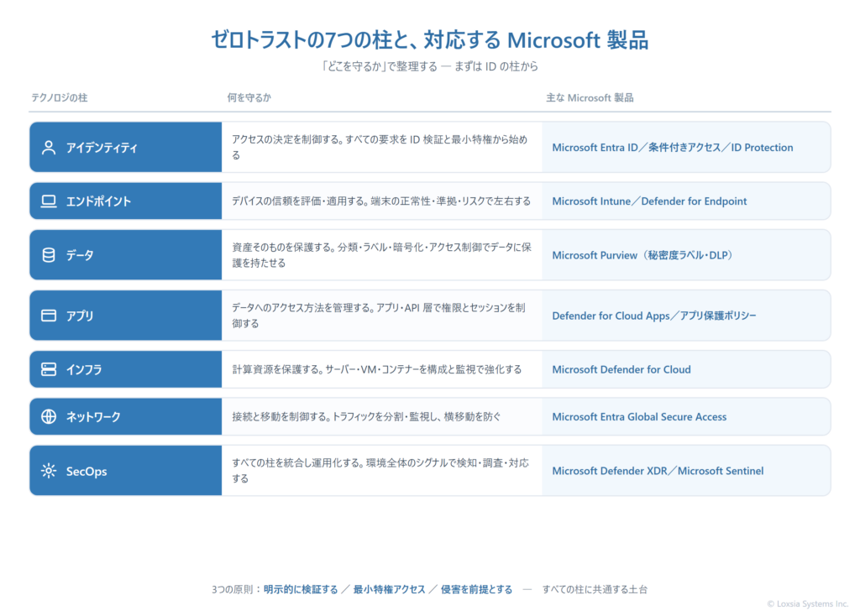Click the description starting デバイスの信頼を評価
Image resolution: width=860 pixels, height=616 pixels.
click(381, 201)
